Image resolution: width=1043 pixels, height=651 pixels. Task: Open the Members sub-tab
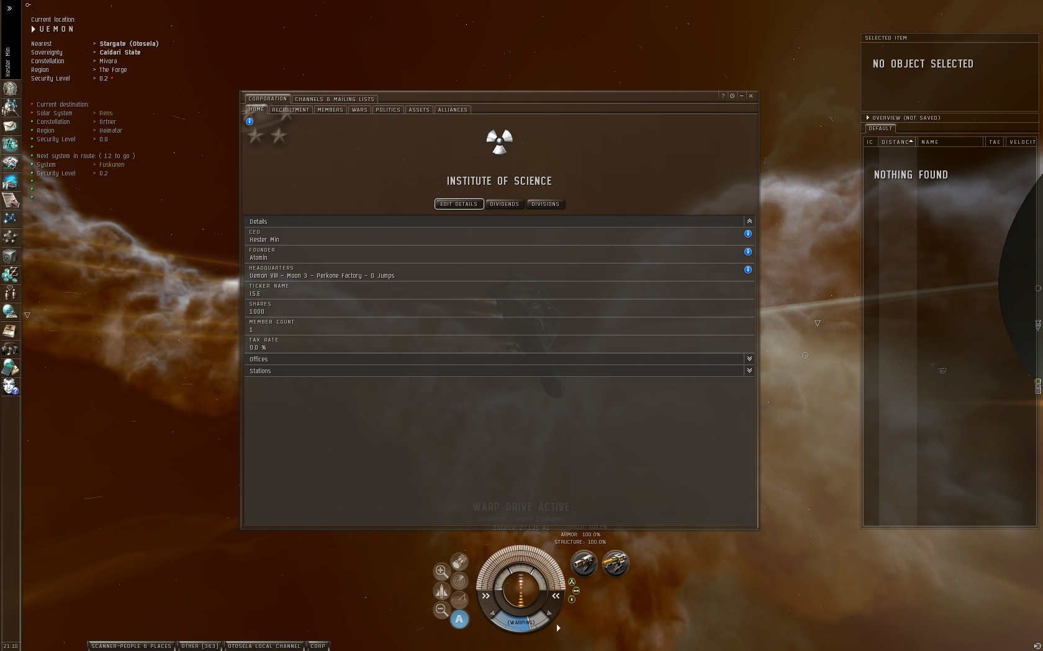point(330,110)
